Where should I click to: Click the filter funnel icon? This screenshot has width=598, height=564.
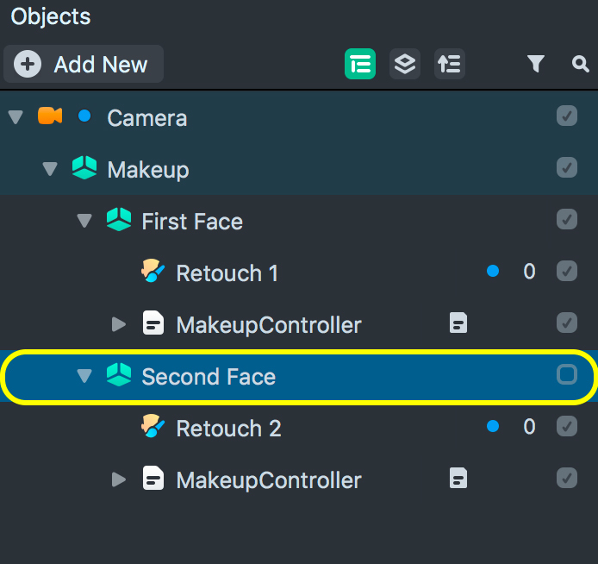tap(536, 64)
